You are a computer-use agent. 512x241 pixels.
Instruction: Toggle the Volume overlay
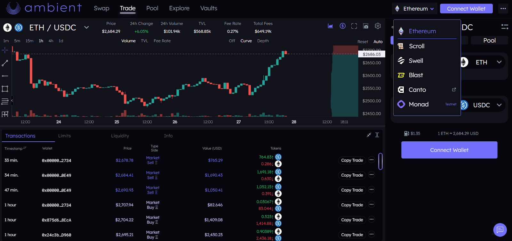[x=128, y=41]
